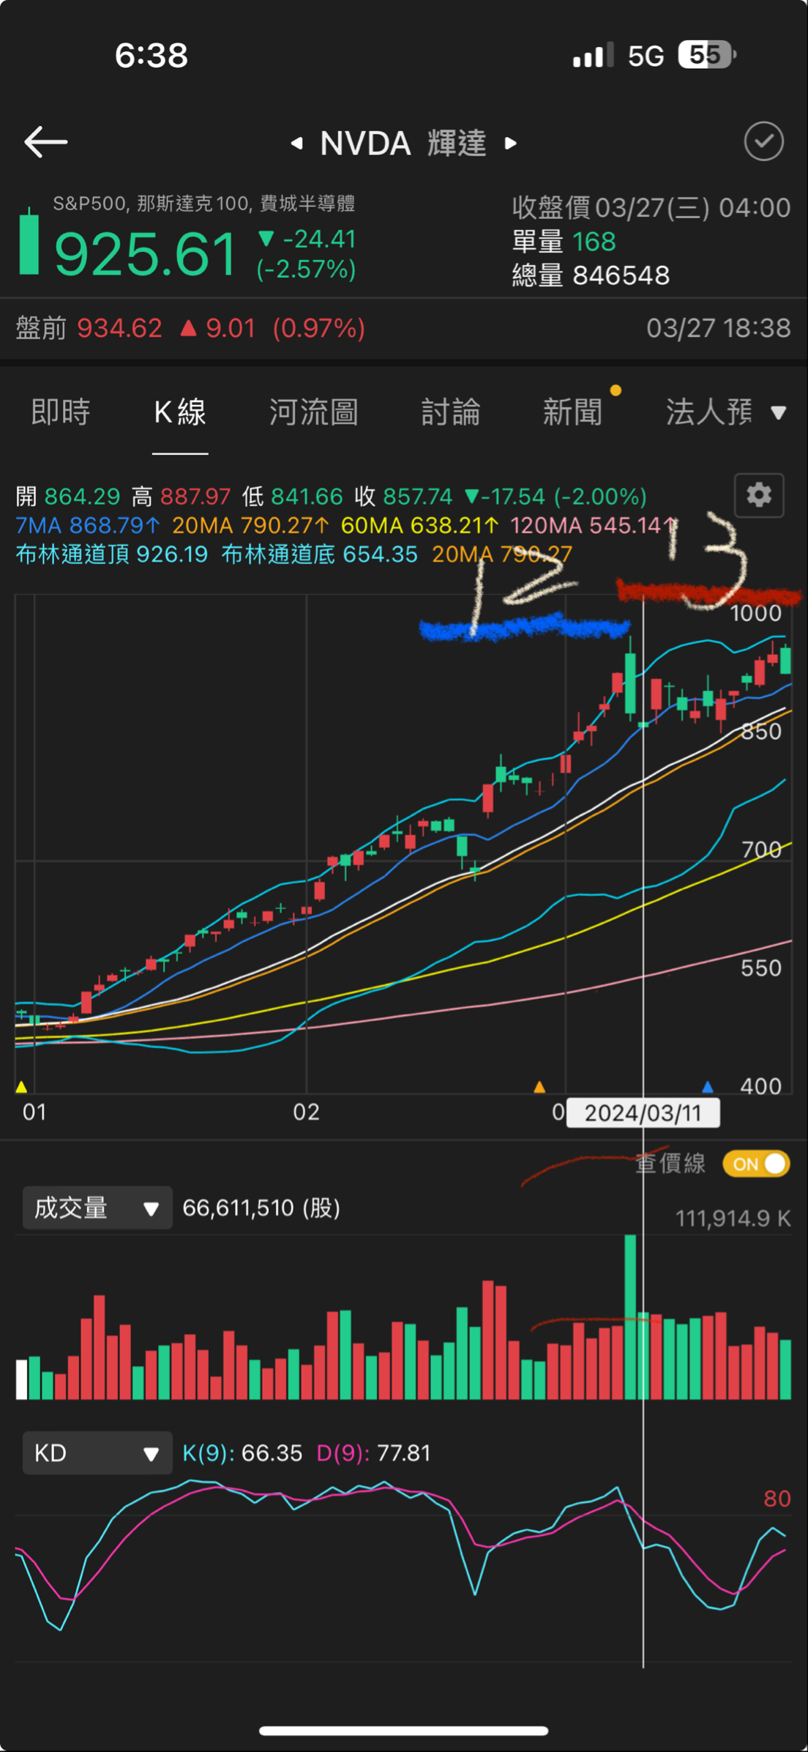Open the KD indicator dropdown

point(97,1453)
